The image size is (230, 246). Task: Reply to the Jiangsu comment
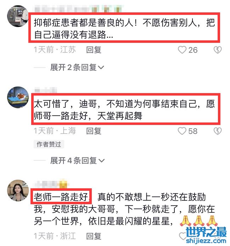[x=94, y=50]
